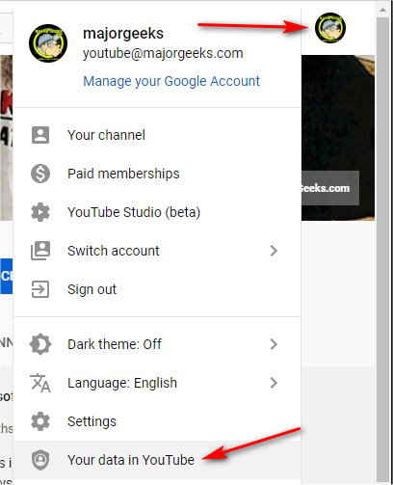
Task: Open YouTube Studio (beta)
Action: click(157, 212)
